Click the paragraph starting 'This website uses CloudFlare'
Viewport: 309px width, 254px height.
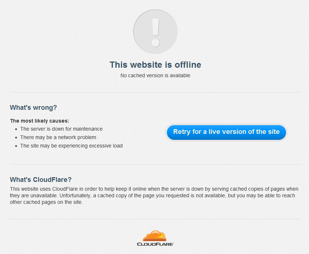pyautogui.click(x=154, y=195)
